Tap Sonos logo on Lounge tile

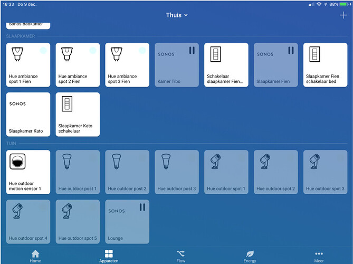click(x=117, y=211)
